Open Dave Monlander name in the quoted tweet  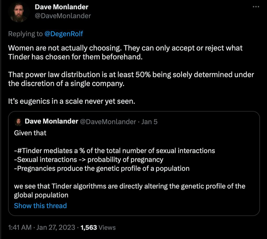coord(51,121)
